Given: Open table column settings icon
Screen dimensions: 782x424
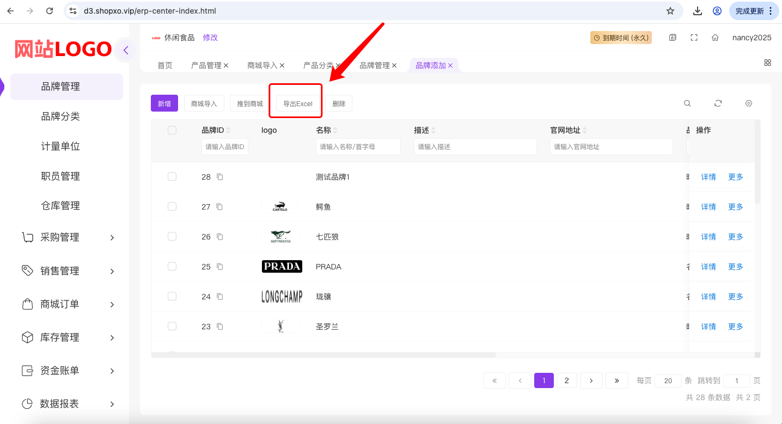Looking at the screenshot, I should pos(749,103).
